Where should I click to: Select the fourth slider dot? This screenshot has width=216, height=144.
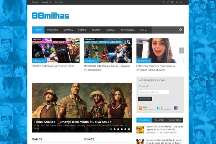click(122, 129)
